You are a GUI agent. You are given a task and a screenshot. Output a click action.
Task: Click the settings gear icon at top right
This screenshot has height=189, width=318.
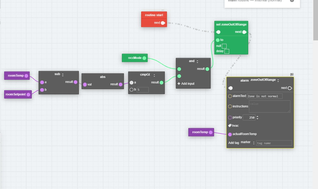coord(292,1)
